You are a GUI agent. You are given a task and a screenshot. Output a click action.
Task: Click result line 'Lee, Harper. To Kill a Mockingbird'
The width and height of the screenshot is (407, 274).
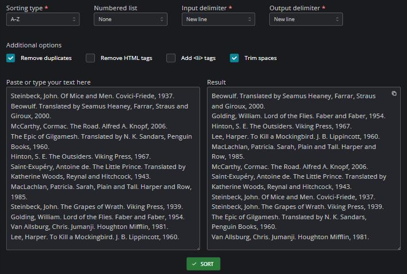pyautogui.click(x=296, y=136)
